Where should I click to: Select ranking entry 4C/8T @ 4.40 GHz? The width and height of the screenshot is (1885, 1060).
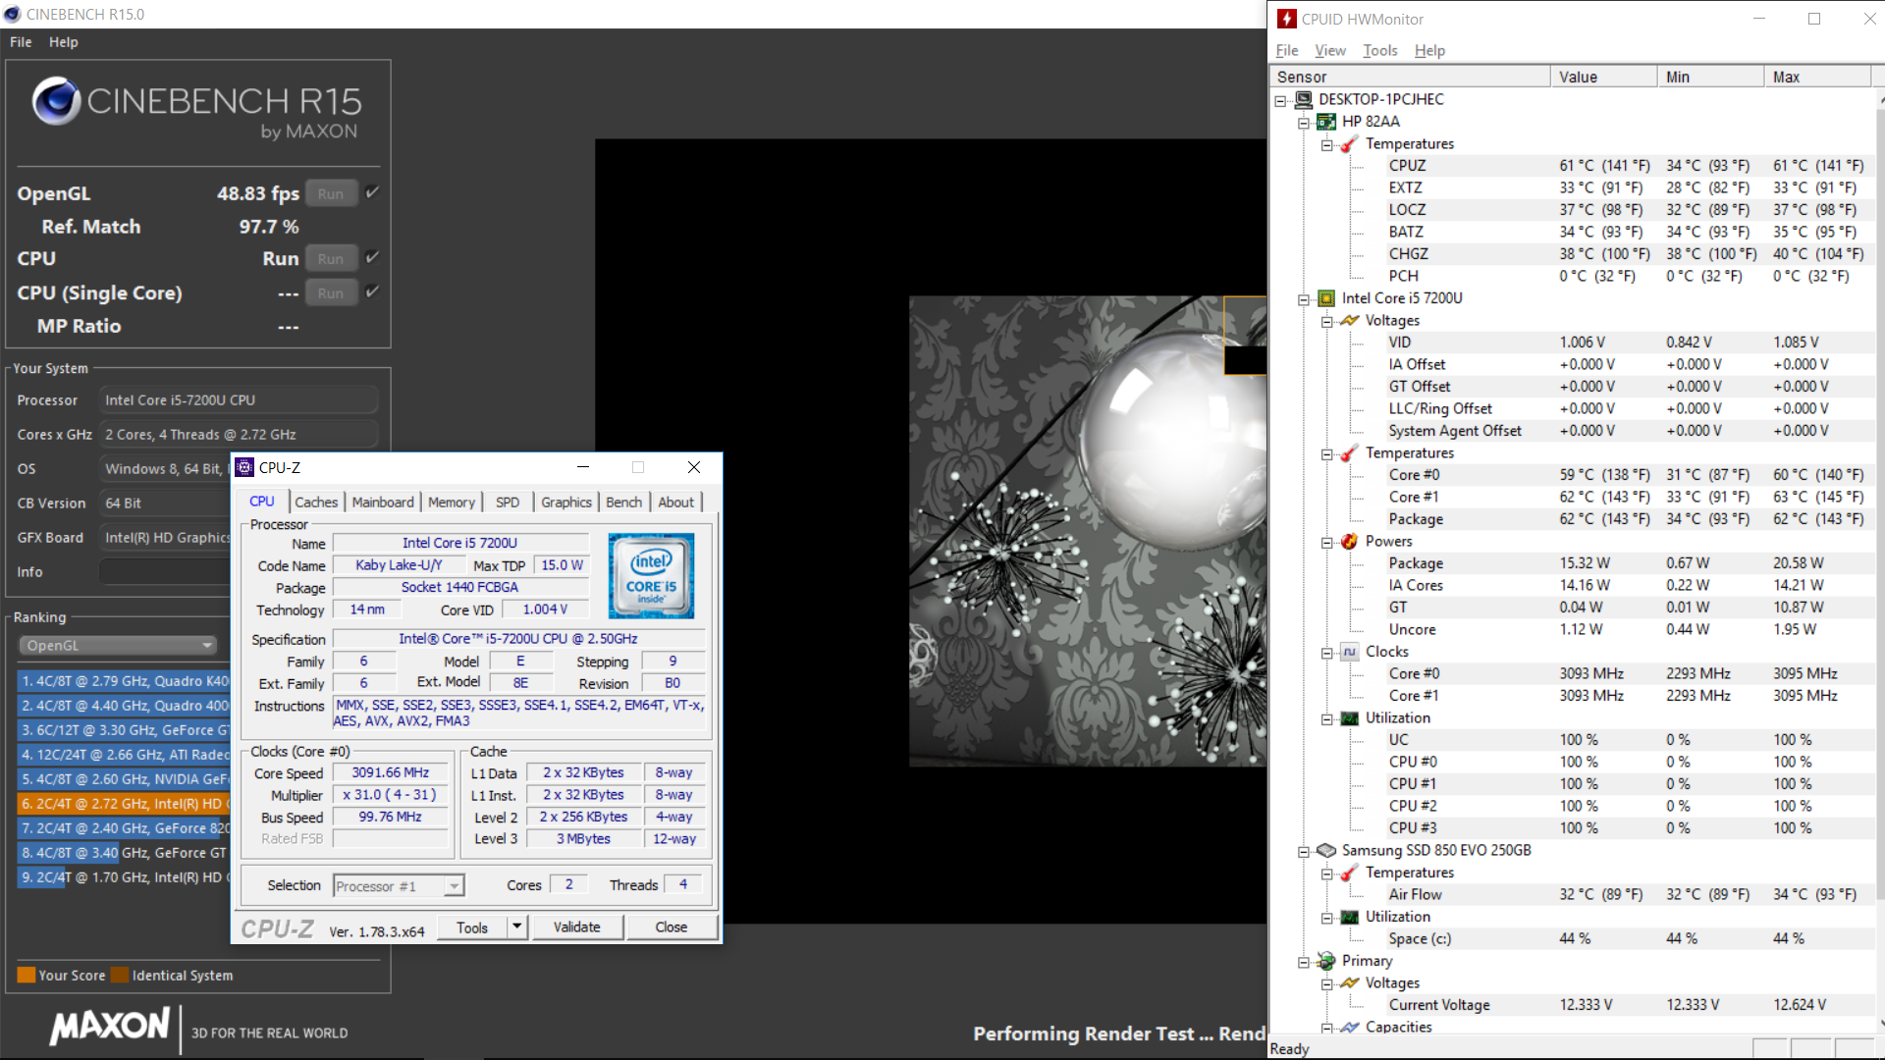[x=124, y=705]
